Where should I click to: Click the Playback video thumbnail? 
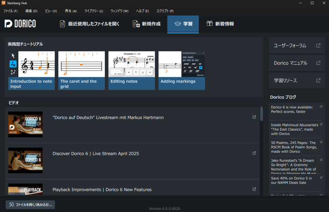pyautogui.click(x=26, y=189)
